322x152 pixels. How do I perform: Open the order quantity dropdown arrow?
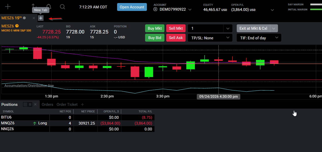228,28
